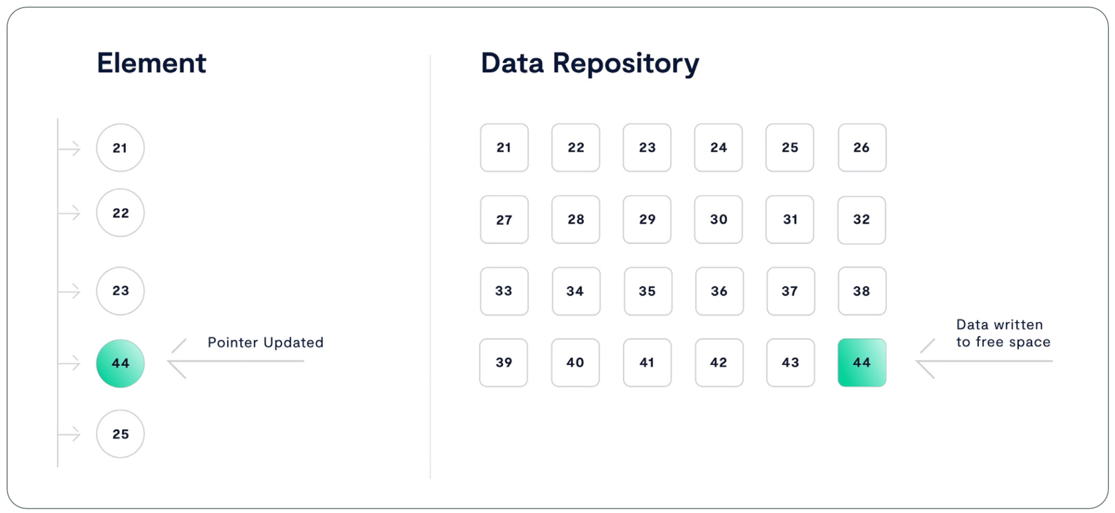The image size is (1115, 513).
Task: Select data repository block 21
Action: (x=504, y=148)
